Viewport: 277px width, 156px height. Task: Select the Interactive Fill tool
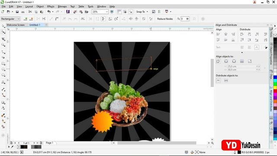[3, 121]
